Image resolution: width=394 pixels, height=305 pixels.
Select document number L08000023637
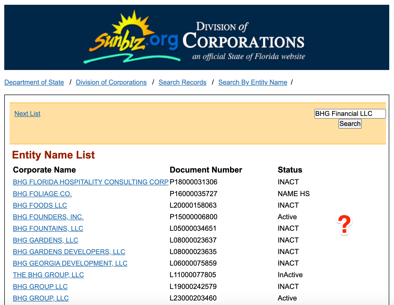pyautogui.click(x=193, y=240)
